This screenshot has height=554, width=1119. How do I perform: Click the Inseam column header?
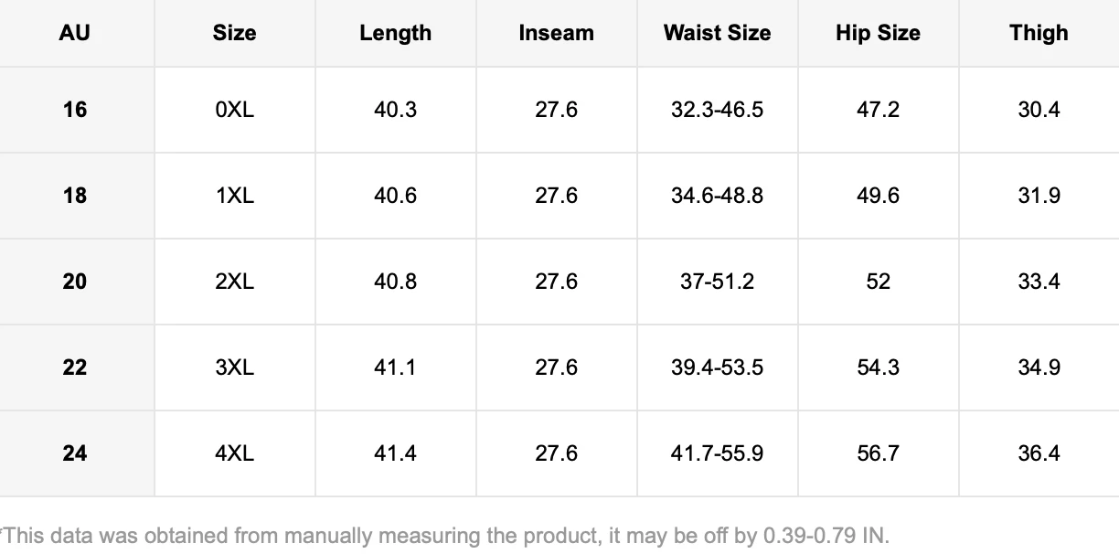(x=557, y=33)
